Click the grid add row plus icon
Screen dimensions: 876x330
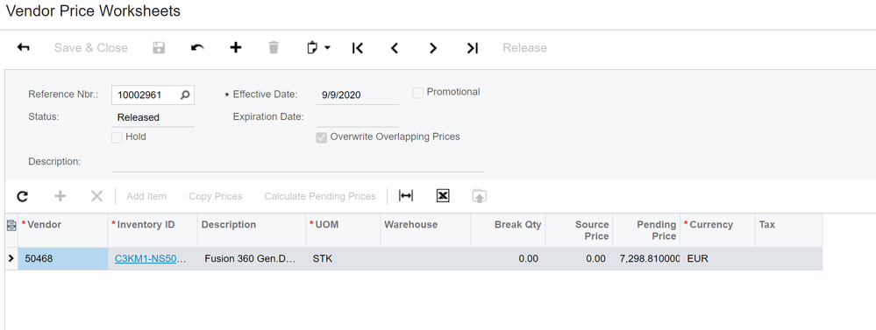coord(60,196)
